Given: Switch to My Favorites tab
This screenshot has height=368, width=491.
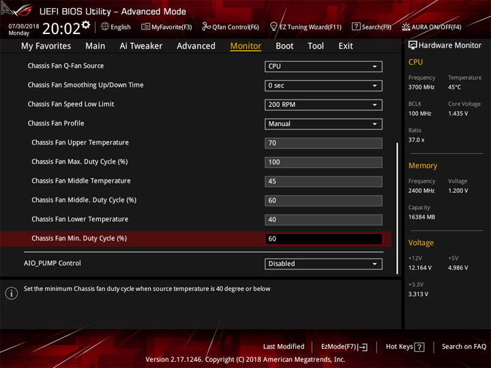Looking at the screenshot, I should (46, 46).
